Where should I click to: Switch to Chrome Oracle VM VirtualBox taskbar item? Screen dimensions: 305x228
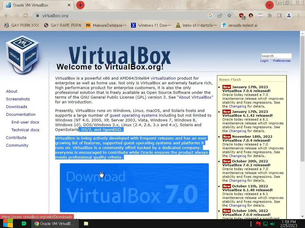click(55, 224)
